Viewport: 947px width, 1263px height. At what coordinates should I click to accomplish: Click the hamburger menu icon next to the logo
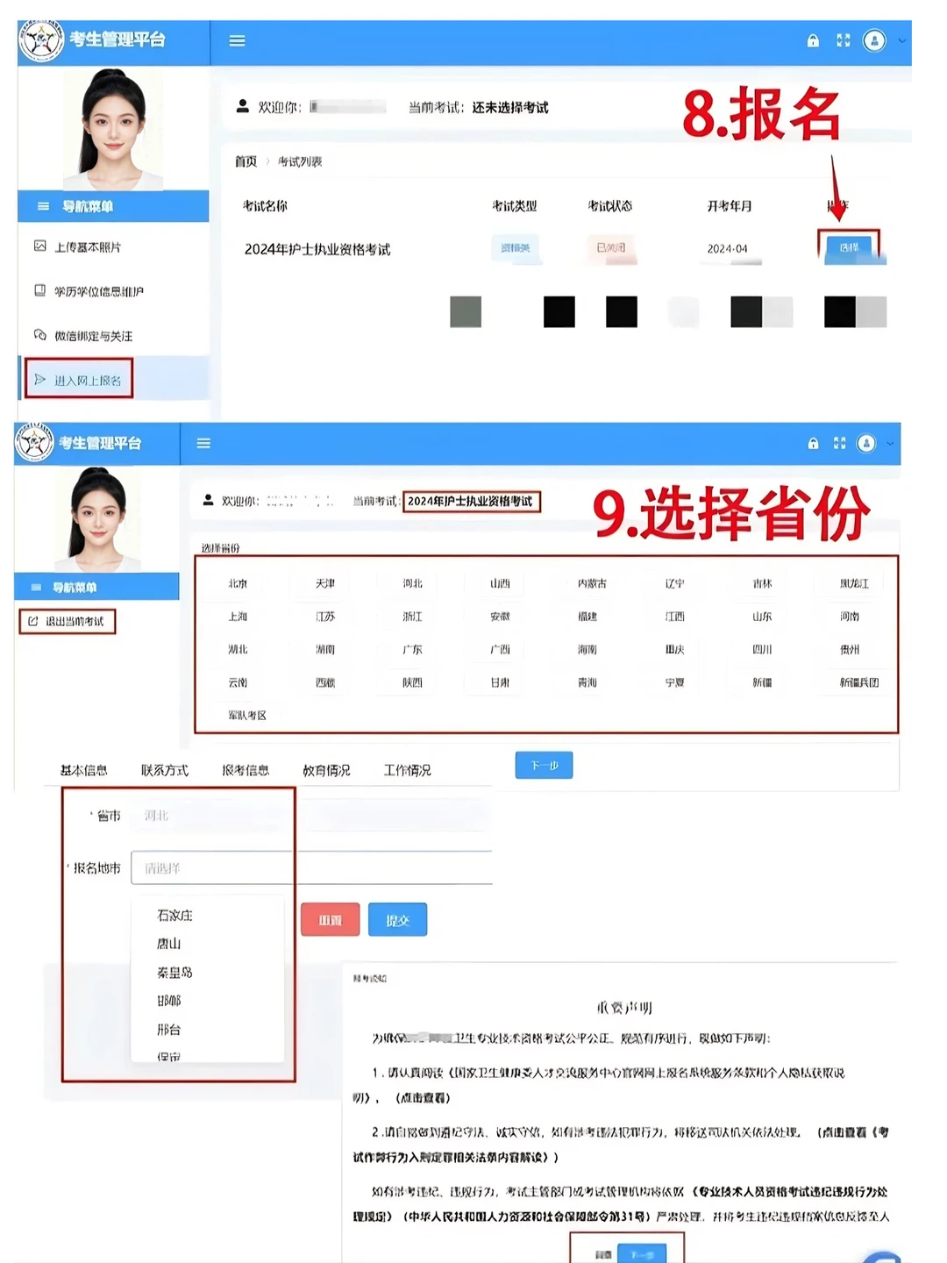pos(236,41)
